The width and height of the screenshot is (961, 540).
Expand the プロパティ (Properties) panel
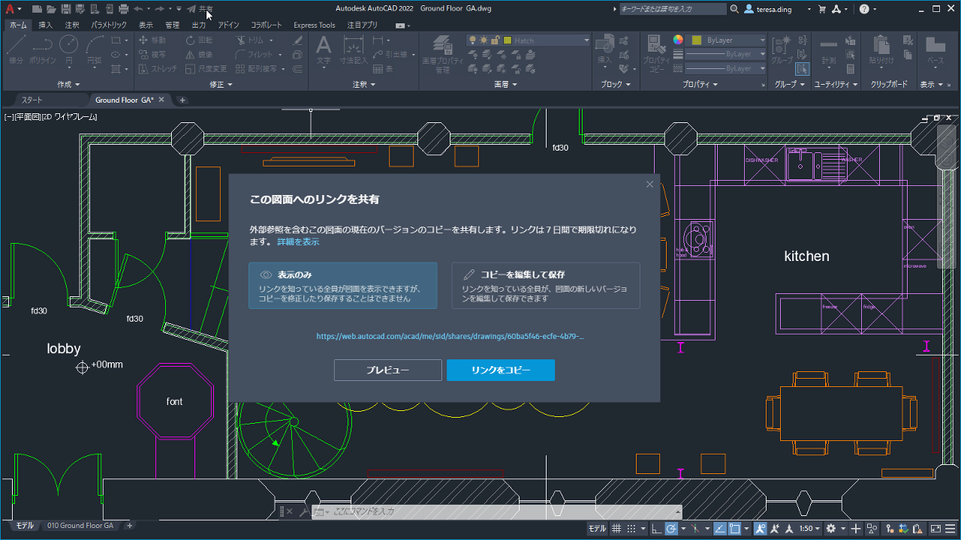pyautogui.click(x=700, y=85)
